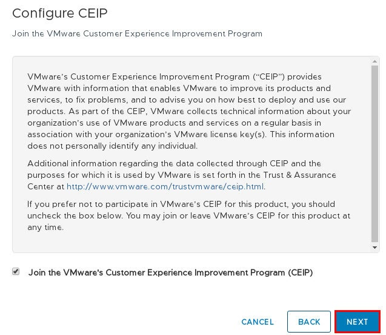
Task: Go BACK to the previous wizard step
Action: point(308,322)
